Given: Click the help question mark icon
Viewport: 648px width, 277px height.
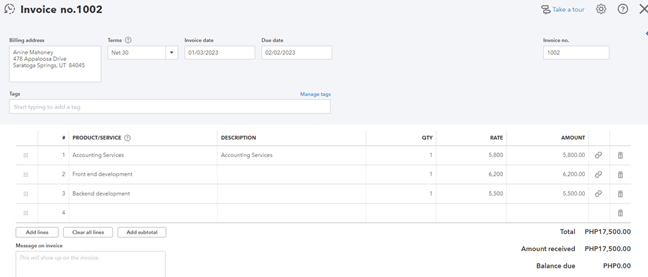Looking at the screenshot, I should coord(623,9).
